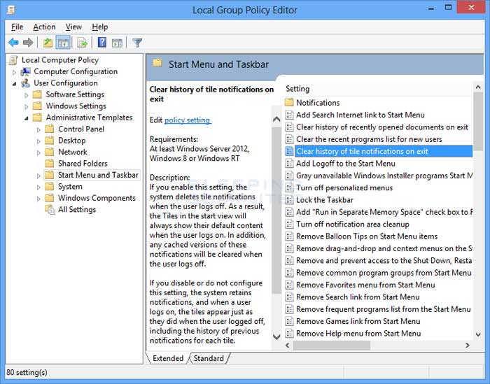The height and width of the screenshot is (384, 490).
Task: Expand the Windows Settings node
Action: [27, 106]
